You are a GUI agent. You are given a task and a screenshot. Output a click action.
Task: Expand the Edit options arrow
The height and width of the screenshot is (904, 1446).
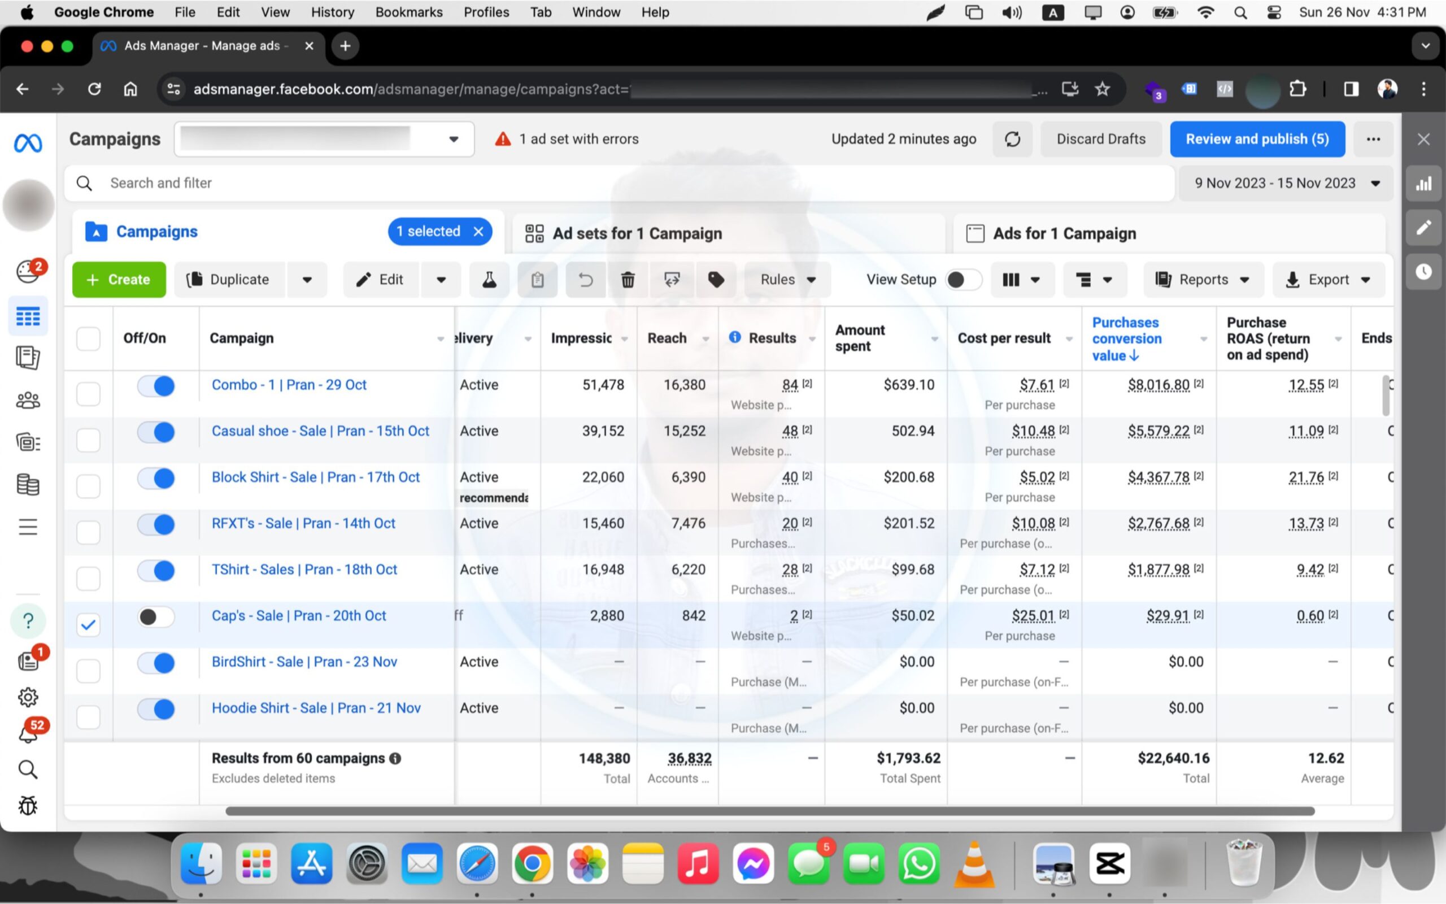[x=441, y=280]
